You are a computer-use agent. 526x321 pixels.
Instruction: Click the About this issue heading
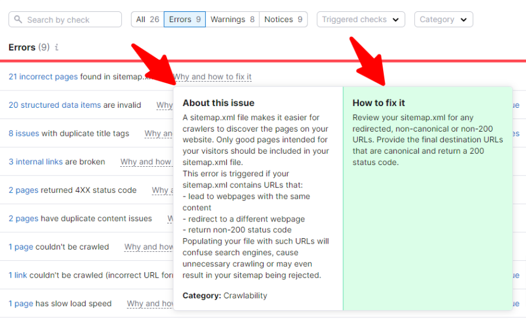click(x=218, y=103)
